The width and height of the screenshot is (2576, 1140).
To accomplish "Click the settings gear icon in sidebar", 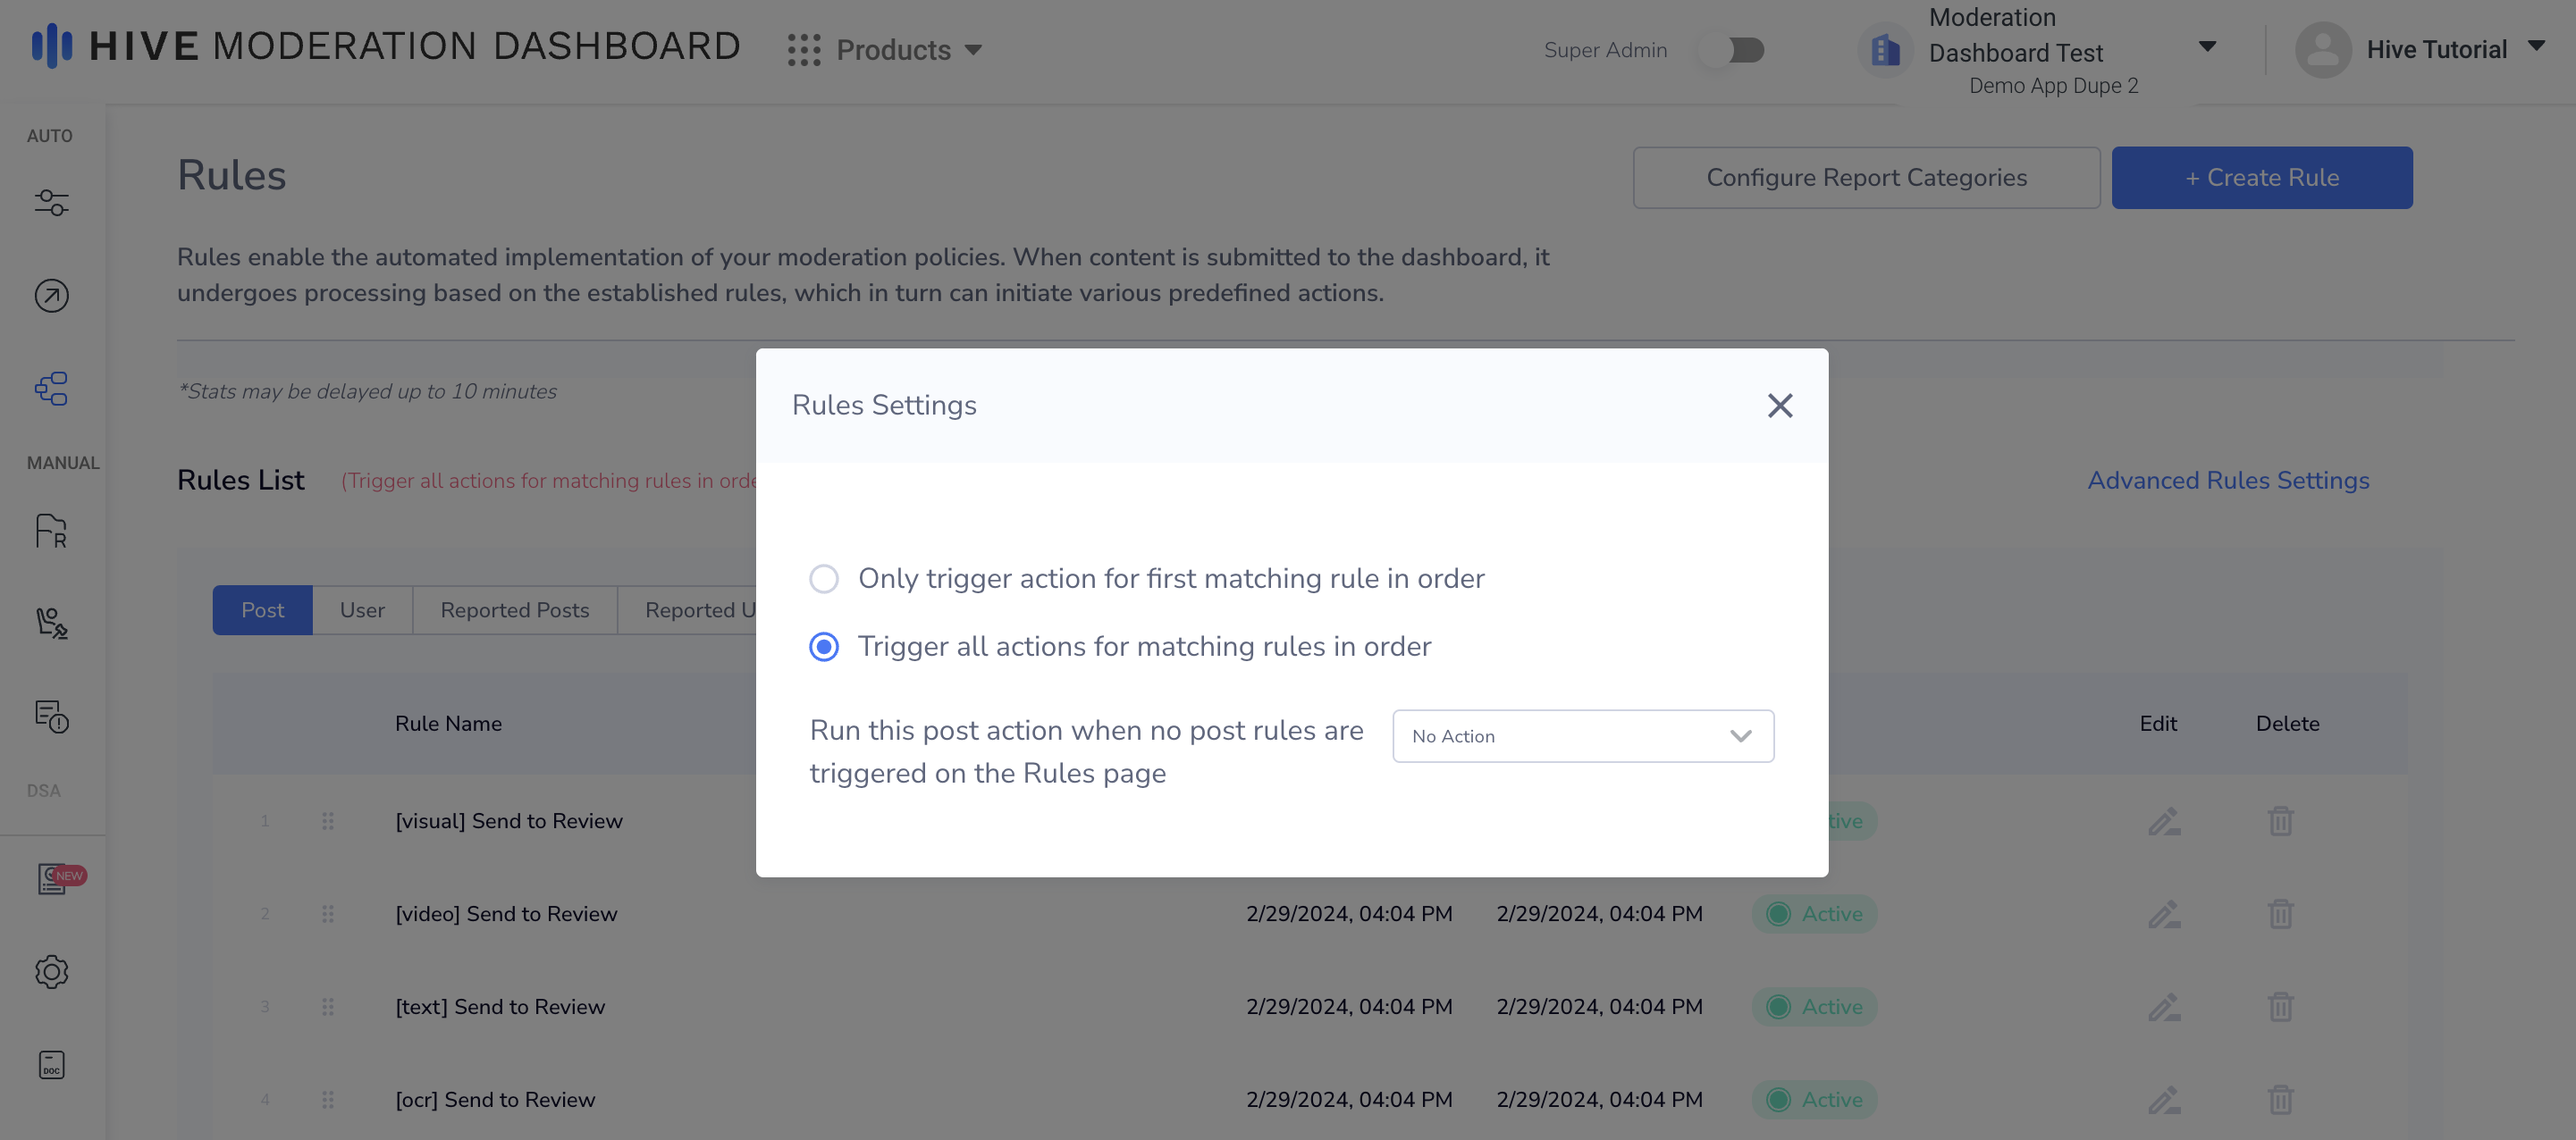I will [x=51, y=971].
